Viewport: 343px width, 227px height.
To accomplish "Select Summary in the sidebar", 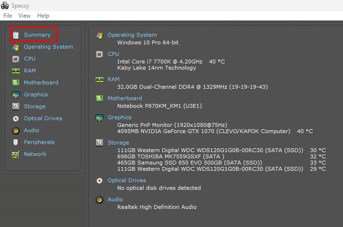I will click(37, 35).
